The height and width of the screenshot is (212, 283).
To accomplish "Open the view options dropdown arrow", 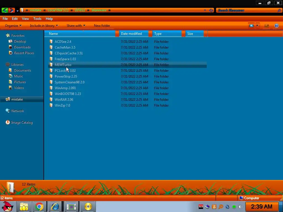I will pos(257,26).
